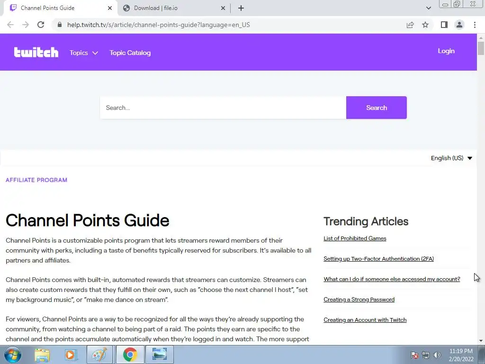Open AFFILIATE PROGRAM category link
485x364 pixels.
click(36, 180)
